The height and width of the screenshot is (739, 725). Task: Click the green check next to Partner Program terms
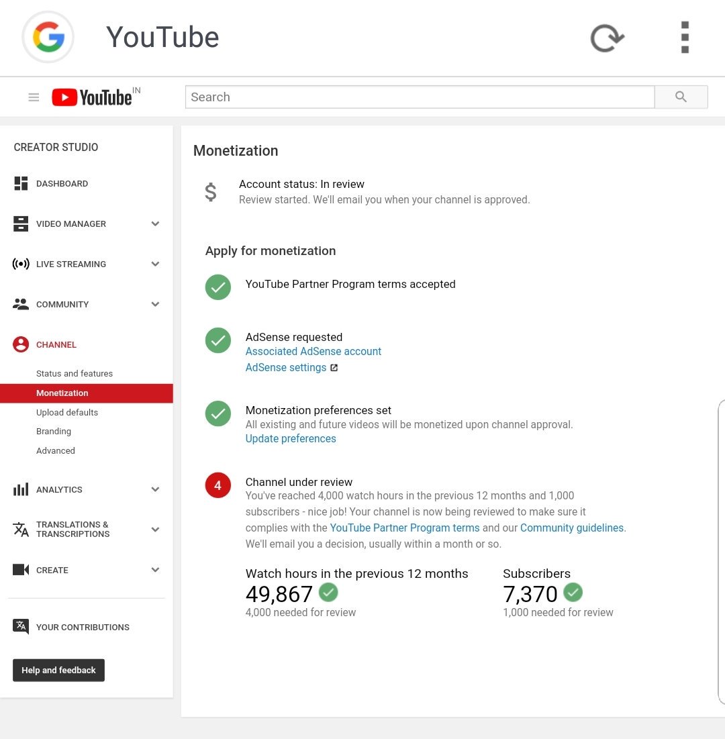pos(217,287)
